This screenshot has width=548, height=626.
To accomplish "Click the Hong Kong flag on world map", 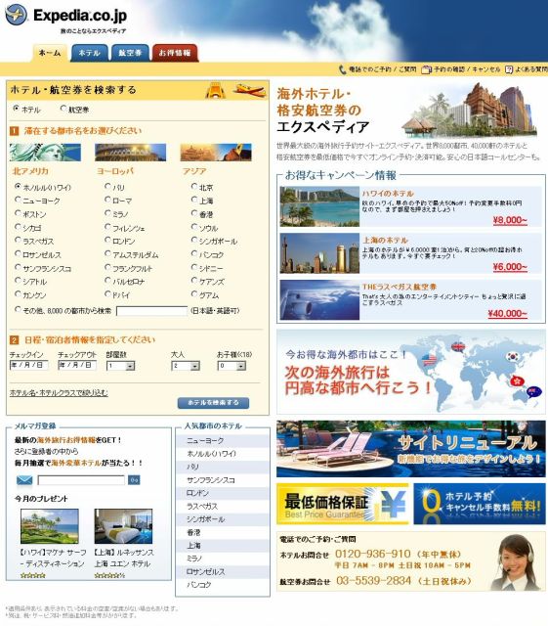I will (517, 380).
